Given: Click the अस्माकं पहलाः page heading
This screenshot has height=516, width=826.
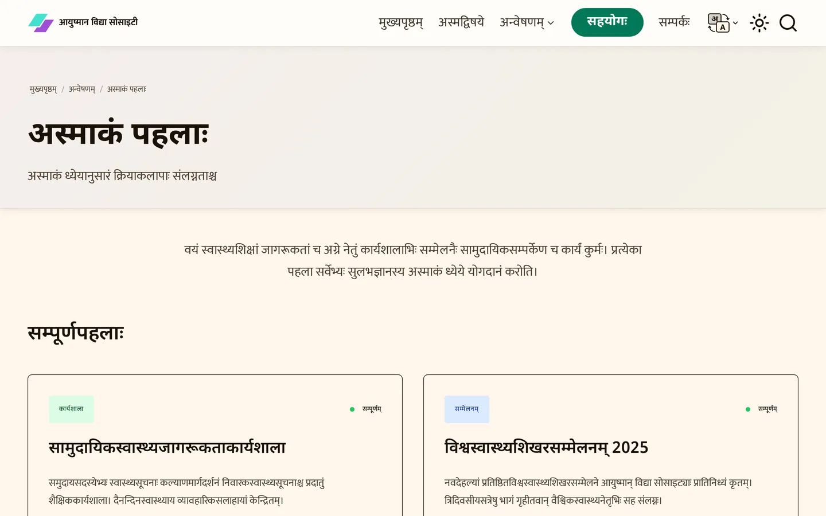Looking at the screenshot, I should (119, 134).
